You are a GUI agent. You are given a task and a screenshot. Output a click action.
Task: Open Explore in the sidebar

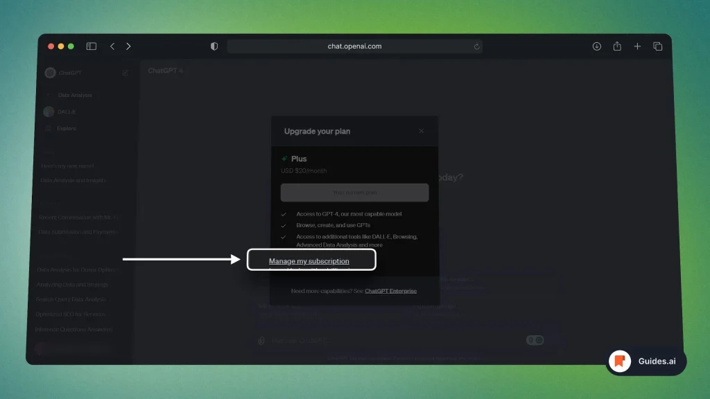point(67,128)
